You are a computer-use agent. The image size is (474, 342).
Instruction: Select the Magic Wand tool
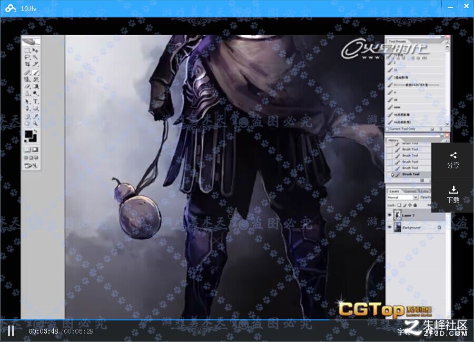point(35,57)
